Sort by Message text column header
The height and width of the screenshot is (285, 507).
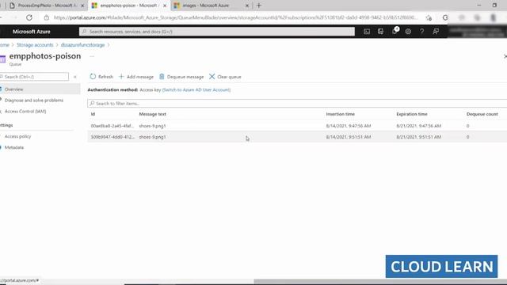(152, 114)
